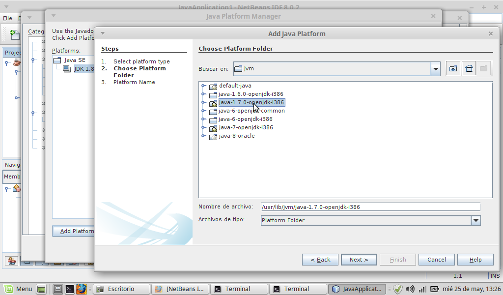Click the shield update manager tray icon

pyautogui.click(x=398, y=289)
